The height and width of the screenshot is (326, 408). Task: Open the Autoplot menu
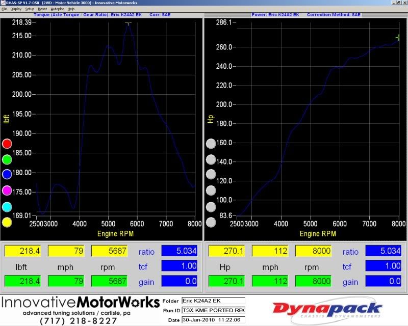coord(57,9)
